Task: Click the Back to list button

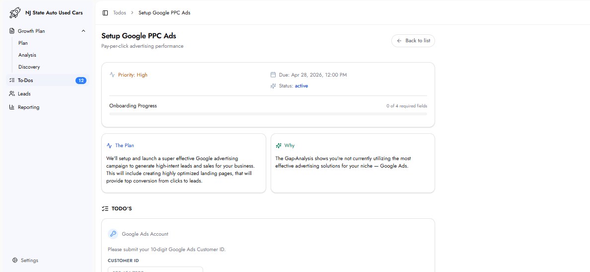Action: pos(413,41)
